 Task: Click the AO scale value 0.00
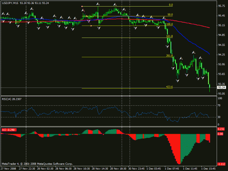click(x=220, y=134)
